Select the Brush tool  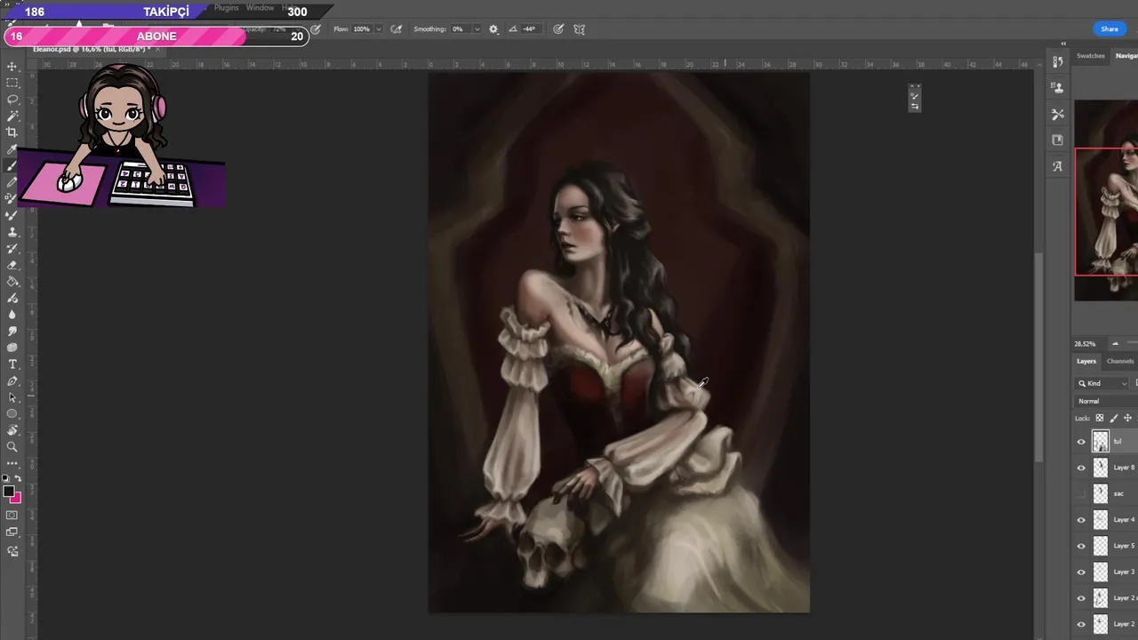click(12, 166)
